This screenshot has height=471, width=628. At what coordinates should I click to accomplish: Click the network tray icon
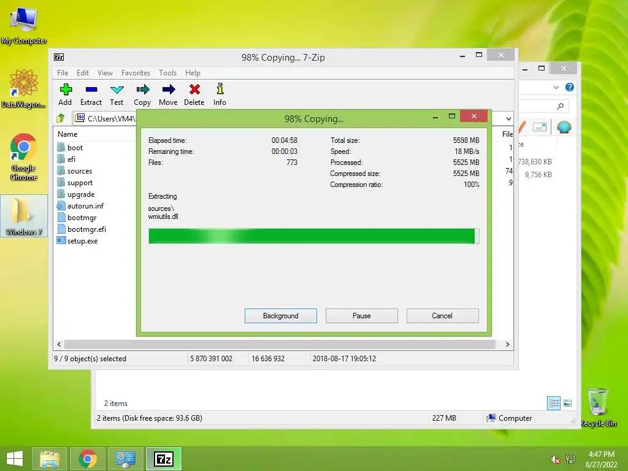(x=570, y=459)
